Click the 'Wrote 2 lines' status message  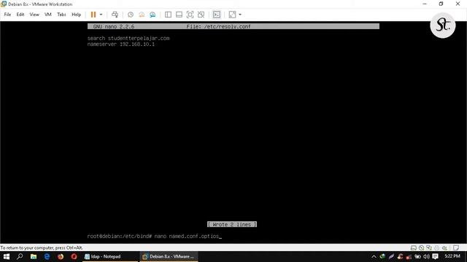click(x=232, y=224)
